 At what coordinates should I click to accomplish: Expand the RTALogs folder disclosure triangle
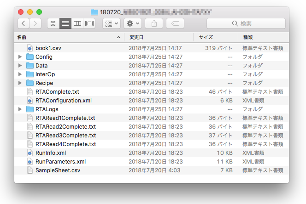20,109
